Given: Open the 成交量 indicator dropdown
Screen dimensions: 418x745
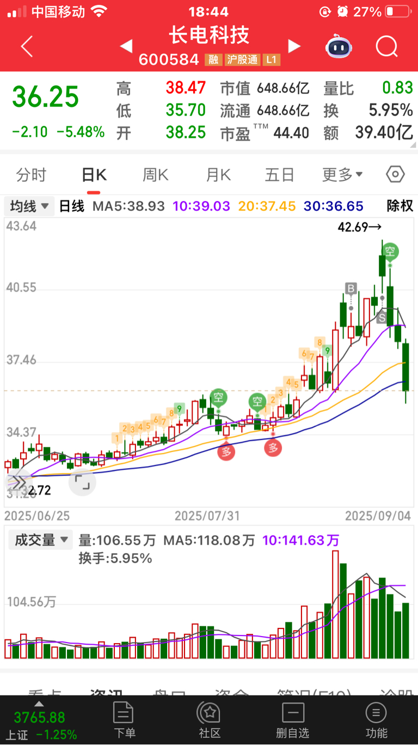Looking at the screenshot, I should click(40, 540).
